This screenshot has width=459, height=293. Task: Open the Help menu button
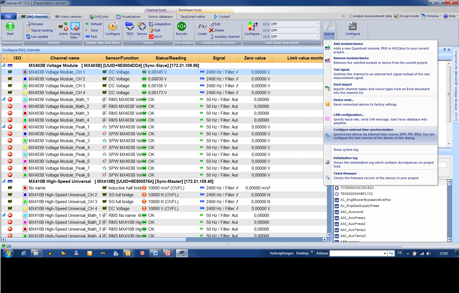click(x=450, y=16)
